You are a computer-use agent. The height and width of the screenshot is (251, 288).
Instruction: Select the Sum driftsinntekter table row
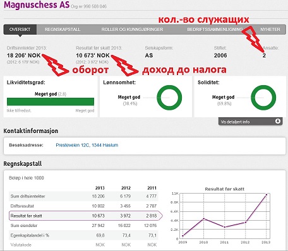[x=83, y=196]
